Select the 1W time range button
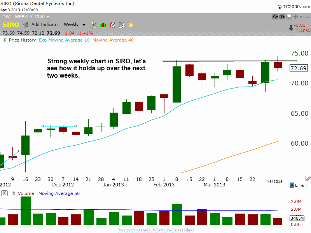 [x=169, y=230]
